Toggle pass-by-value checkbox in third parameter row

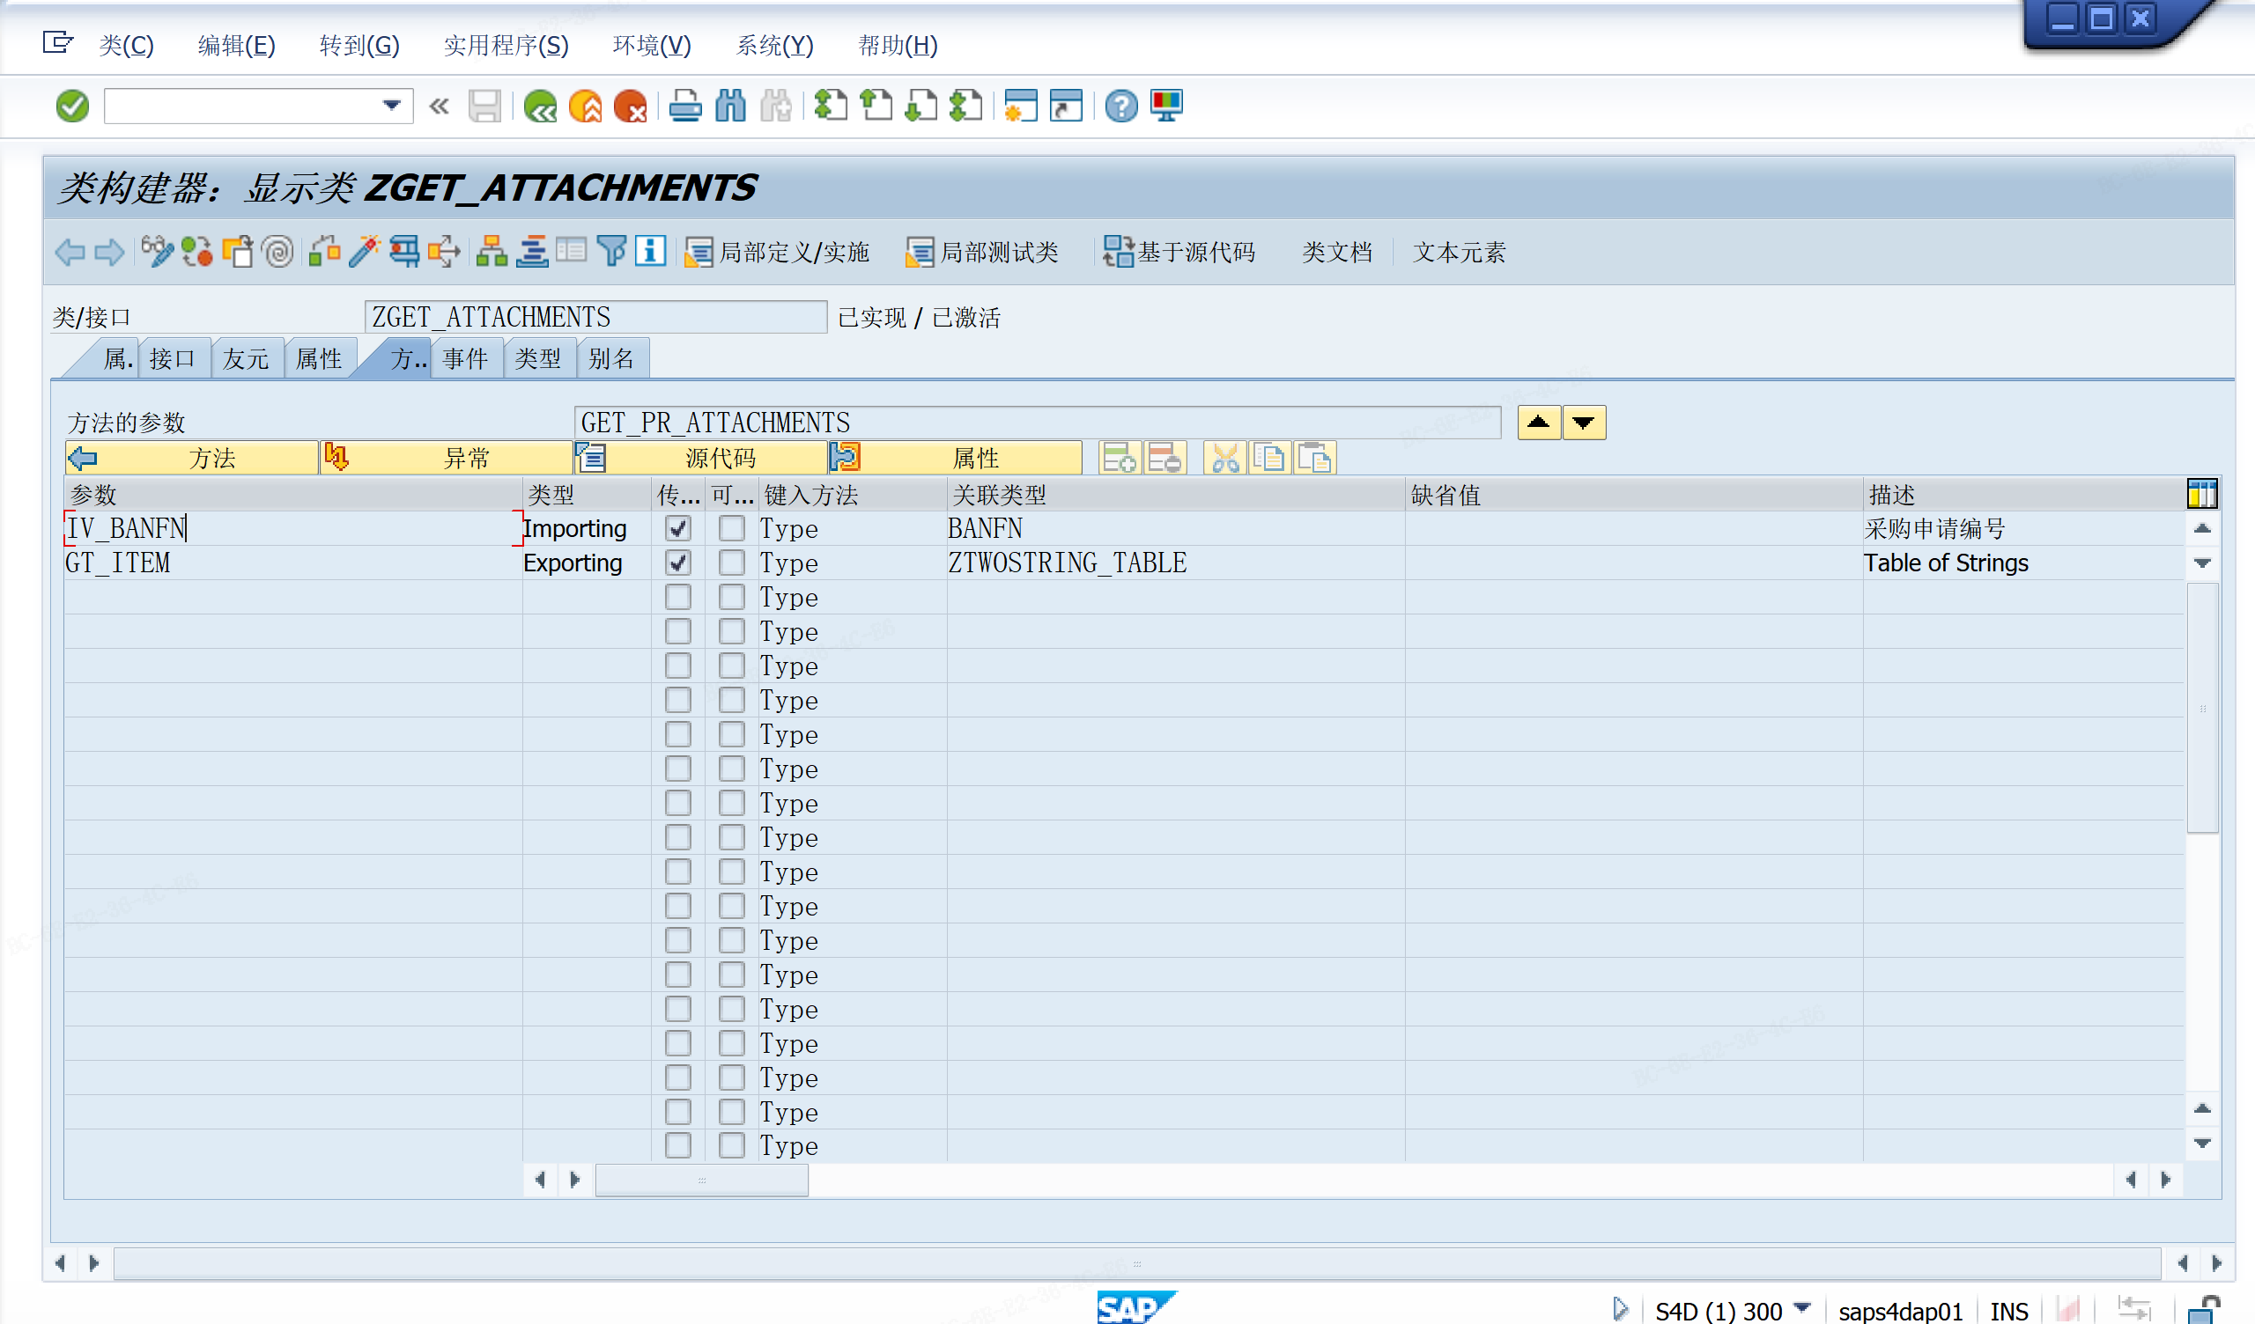tap(678, 597)
